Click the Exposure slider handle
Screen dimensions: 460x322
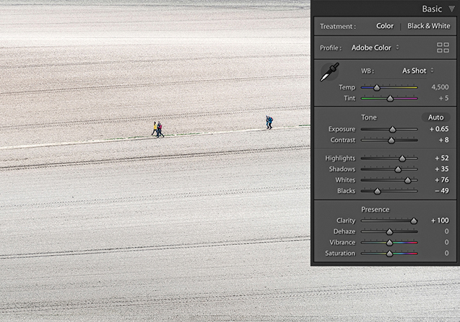(394, 129)
